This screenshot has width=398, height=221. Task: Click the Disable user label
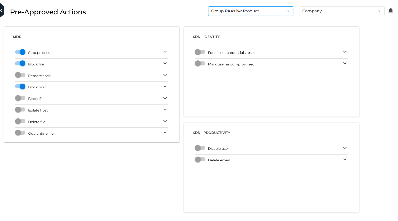point(218,149)
